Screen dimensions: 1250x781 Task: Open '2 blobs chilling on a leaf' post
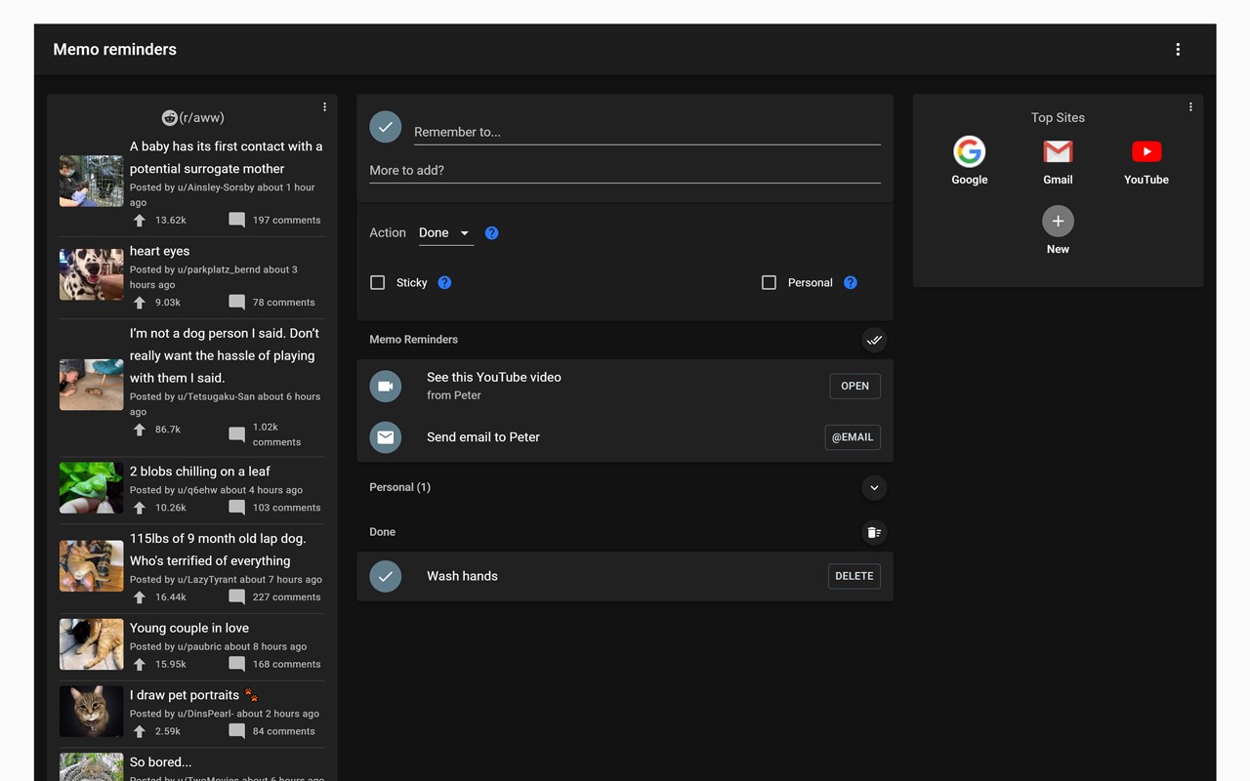coord(200,472)
